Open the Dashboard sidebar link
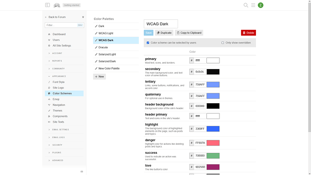The image size is (311, 175). (64, 34)
